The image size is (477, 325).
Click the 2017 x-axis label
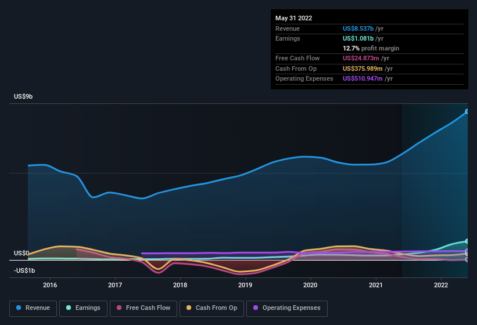pos(115,285)
